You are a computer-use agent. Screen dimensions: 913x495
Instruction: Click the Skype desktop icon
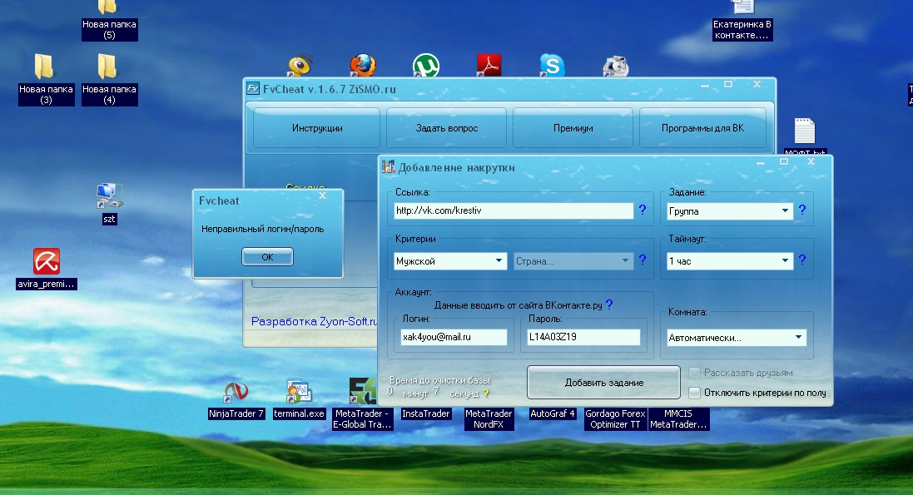click(x=552, y=65)
